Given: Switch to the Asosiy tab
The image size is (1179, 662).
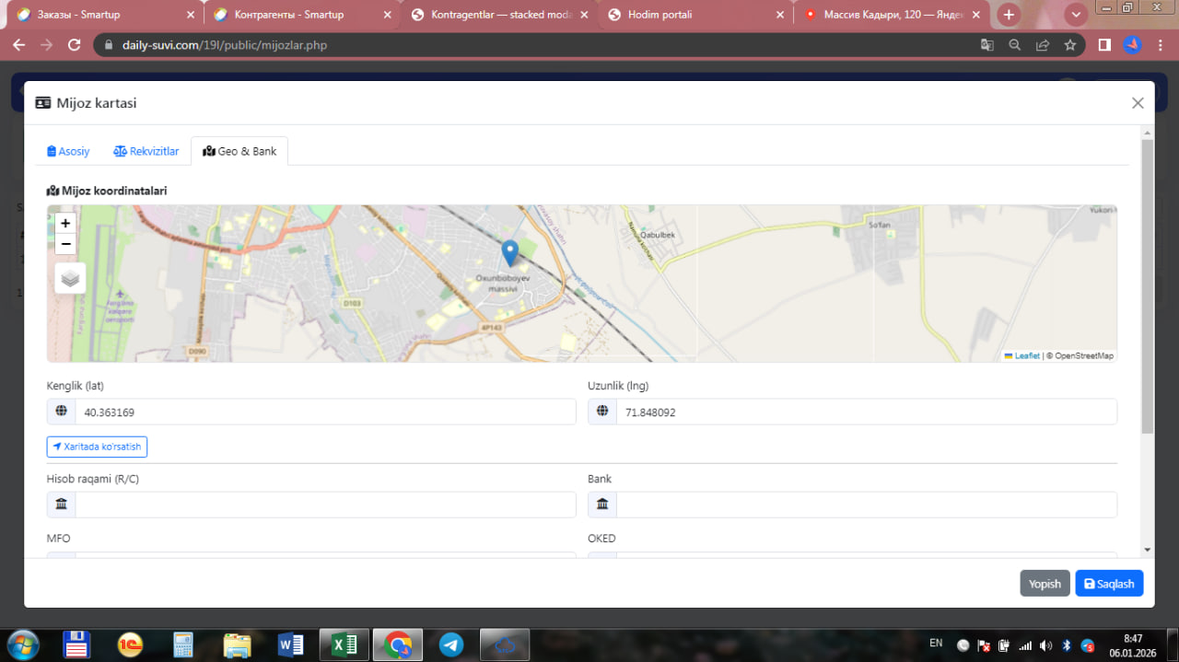Looking at the screenshot, I should click(68, 151).
